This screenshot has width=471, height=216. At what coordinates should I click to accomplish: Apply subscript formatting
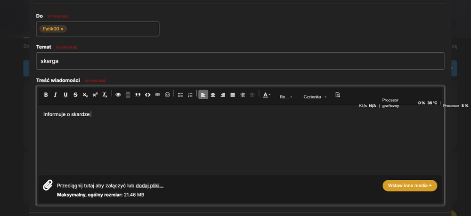click(x=85, y=95)
